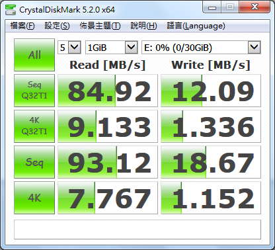Viewport: 275px width, 250px height.
Task: Click the Write [MB/s] column header
Action: click(x=211, y=65)
